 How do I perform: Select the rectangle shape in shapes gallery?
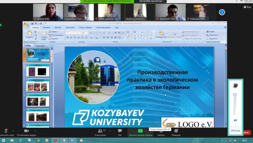click(x=144, y=32)
